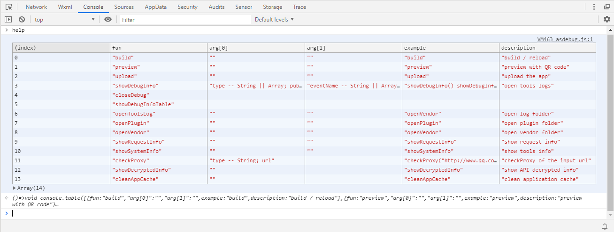614x232 pixels.
Task: Open the Sources tab
Action: pos(124,7)
